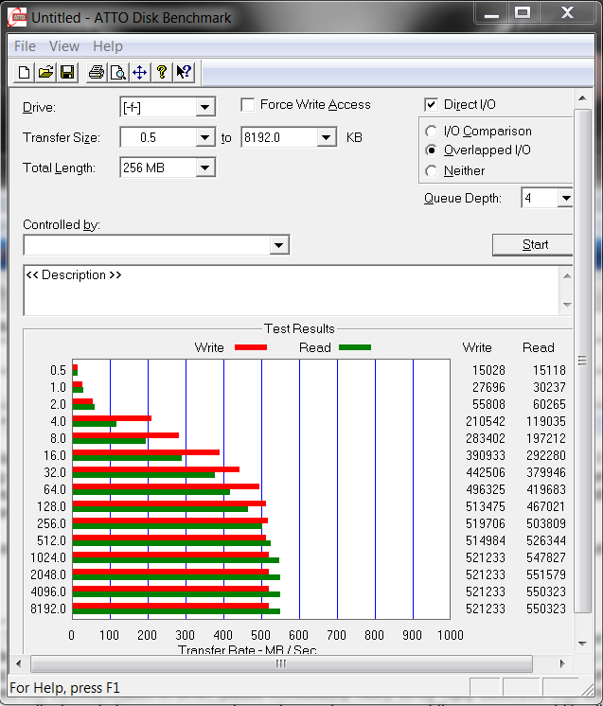Expand the Total Length 256 MB dropdown

coord(205,168)
